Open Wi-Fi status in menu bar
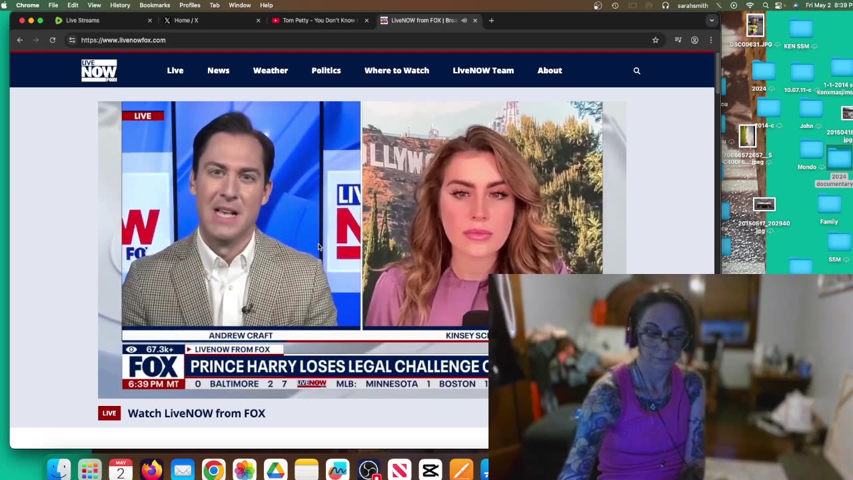 click(x=750, y=5)
